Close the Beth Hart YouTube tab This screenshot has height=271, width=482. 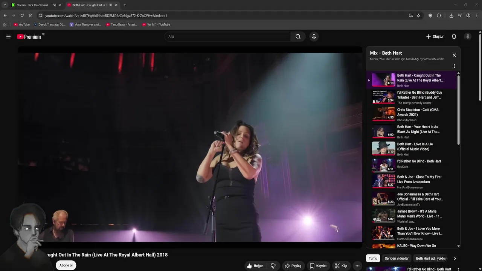tap(116, 5)
